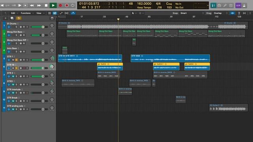Click the vertical auto zoom button

pos(239,13)
